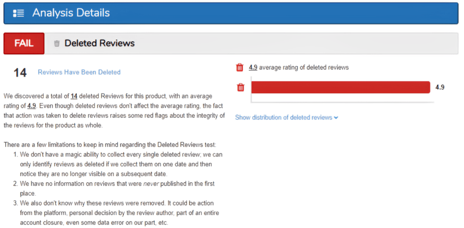This screenshot has height=228, width=464.
Task: Click the 'average rating of deleted reviews' label
Action: 304,67
